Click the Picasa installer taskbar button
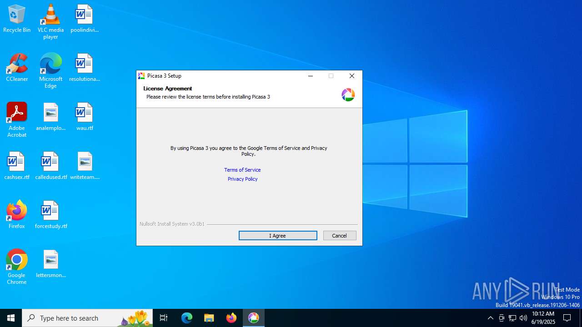Screen dimensions: 582x327 254,318
